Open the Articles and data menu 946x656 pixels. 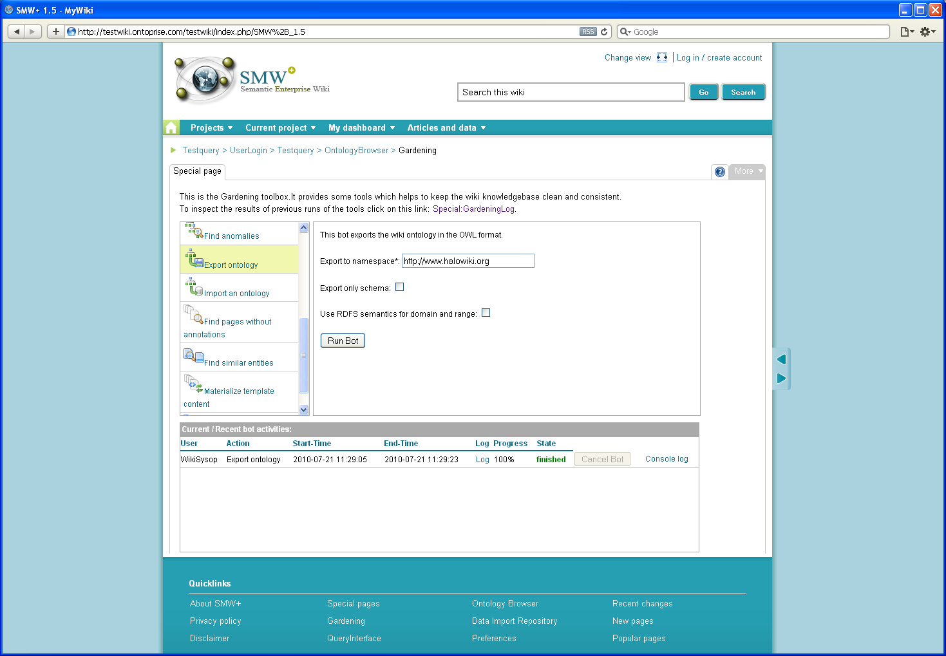click(x=446, y=128)
